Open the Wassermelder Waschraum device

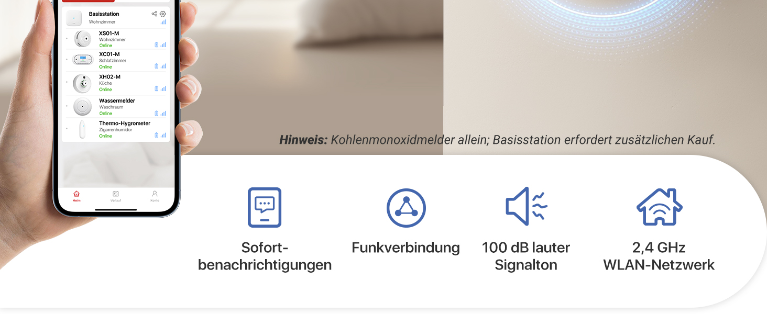(116, 107)
